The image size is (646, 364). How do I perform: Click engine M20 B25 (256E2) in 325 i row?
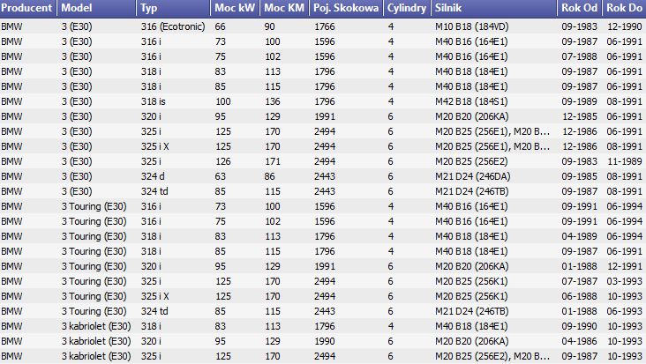tap(471, 161)
